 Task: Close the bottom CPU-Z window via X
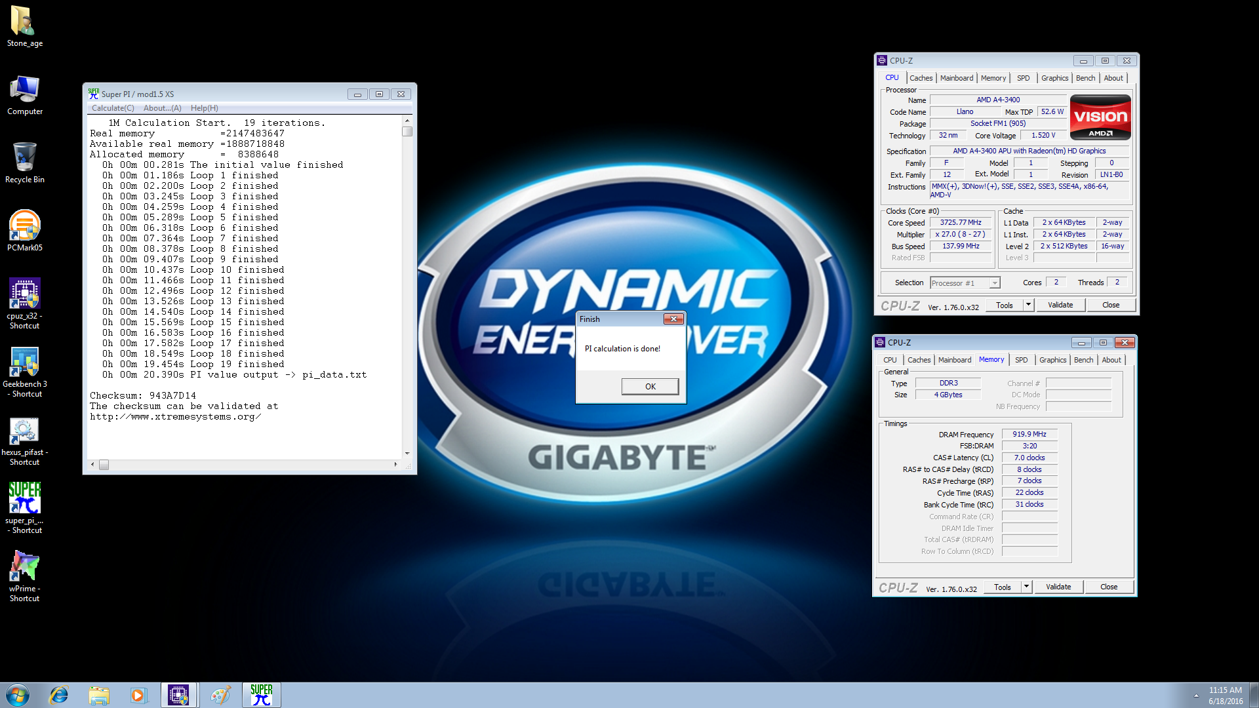[x=1125, y=343]
